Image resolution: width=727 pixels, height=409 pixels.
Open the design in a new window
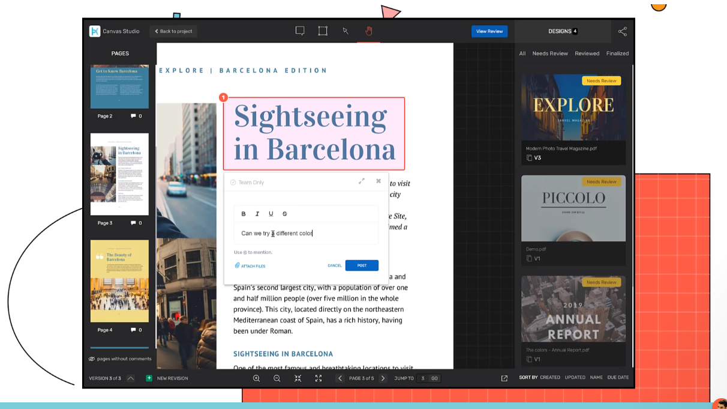pyautogui.click(x=504, y=378)
